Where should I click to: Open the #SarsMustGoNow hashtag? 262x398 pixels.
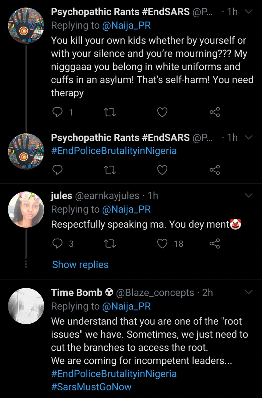point(91,387)
